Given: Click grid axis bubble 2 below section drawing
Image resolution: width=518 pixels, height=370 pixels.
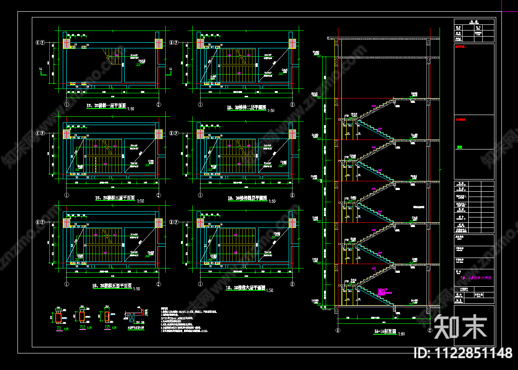Looking at the screenshot, I should [x=430, y=331].
